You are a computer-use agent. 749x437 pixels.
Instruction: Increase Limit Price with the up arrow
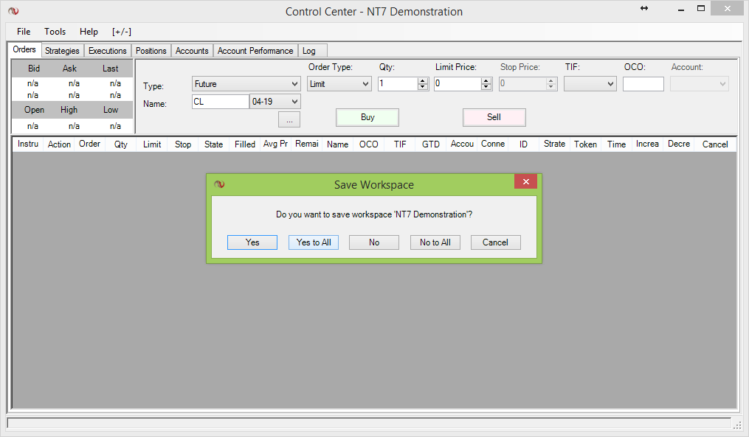(x=486, y=80)
